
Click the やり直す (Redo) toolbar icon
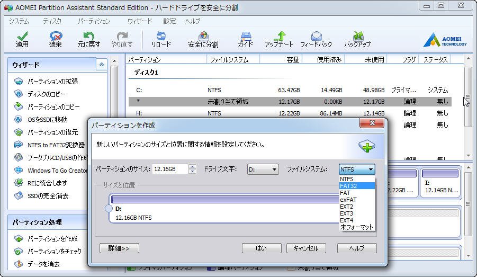pos(122,39)
